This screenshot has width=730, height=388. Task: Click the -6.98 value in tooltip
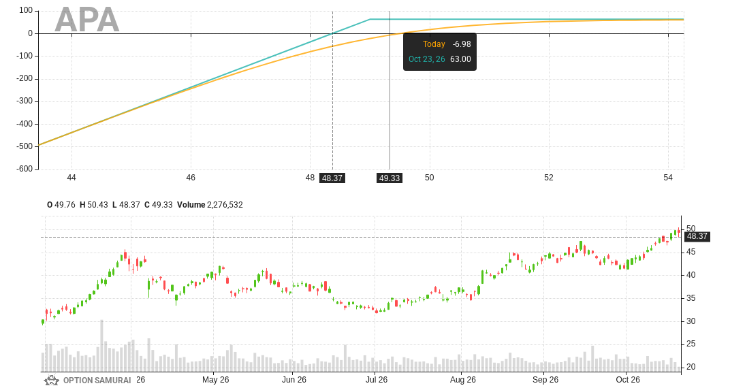coord(462,44)
